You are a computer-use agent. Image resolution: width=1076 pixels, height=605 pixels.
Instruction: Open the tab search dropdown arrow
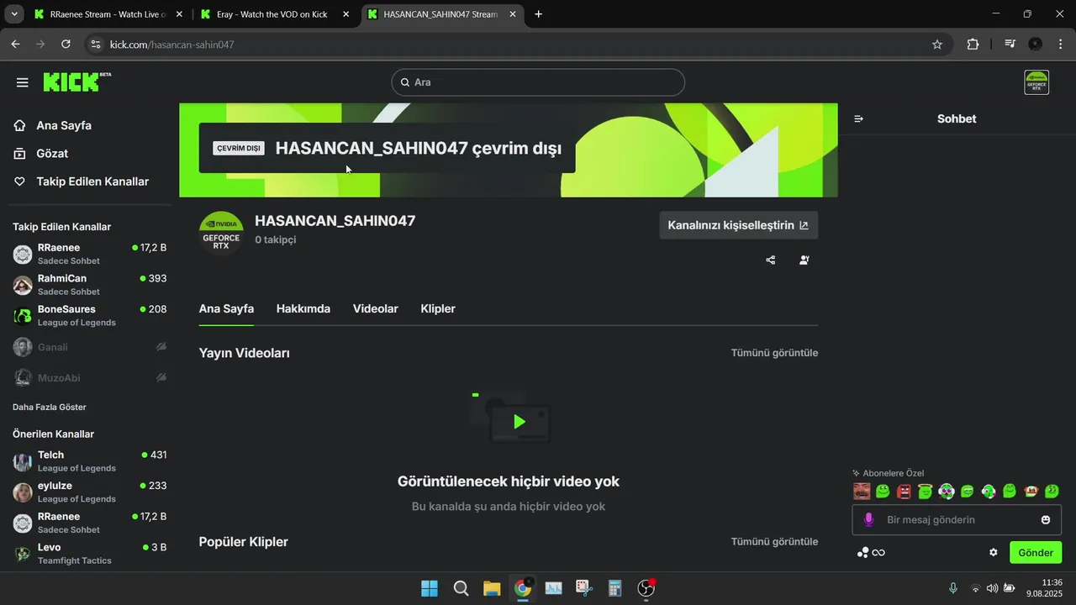[14, 14]
